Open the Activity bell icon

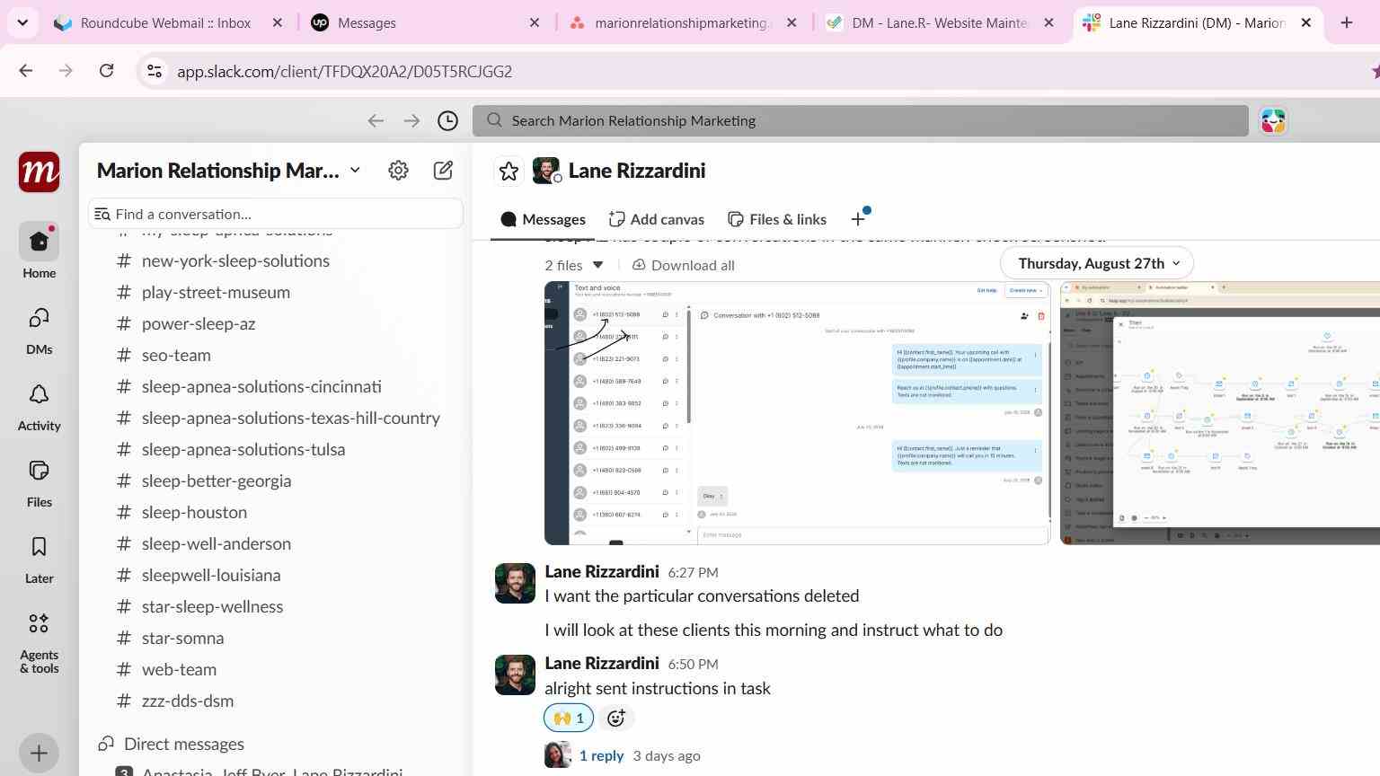39,406
